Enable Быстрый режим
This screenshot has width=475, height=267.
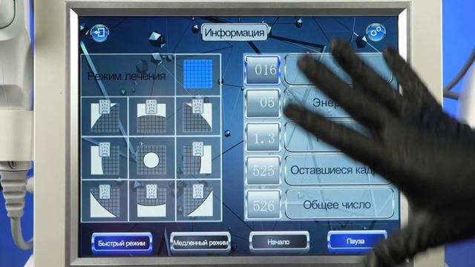pyautogui.click(x=122, y=243)
